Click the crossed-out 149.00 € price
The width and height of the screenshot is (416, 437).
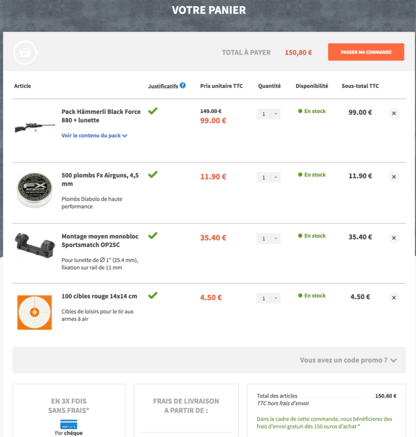click(211, 111)
